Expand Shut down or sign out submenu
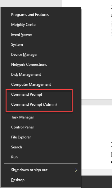 pos(41,170)
